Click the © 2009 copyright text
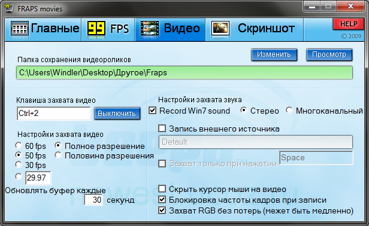This screenshot has height=226, width=369. click(351, 36)
